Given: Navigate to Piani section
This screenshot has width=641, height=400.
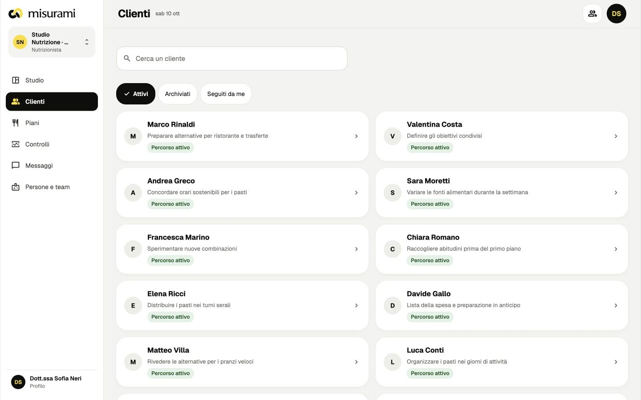Looking at the screenshot, I should tap(52, 123).
